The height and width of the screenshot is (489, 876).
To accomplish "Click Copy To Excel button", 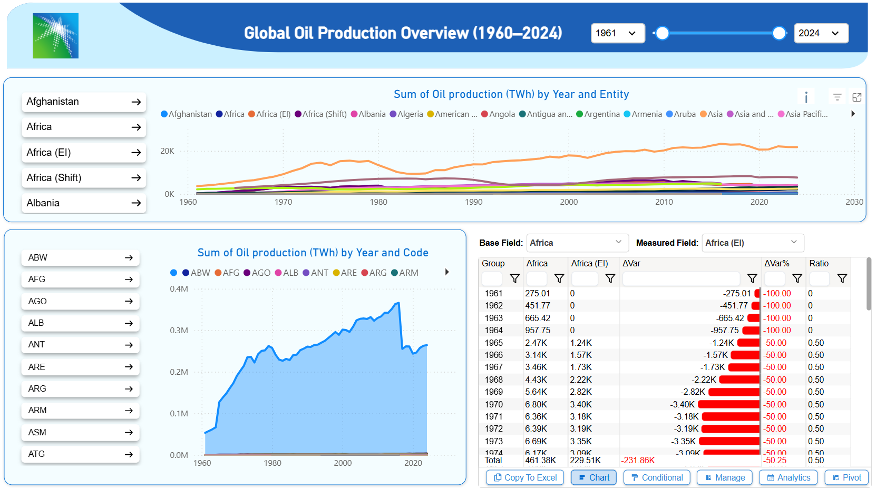I will point(525,477).
